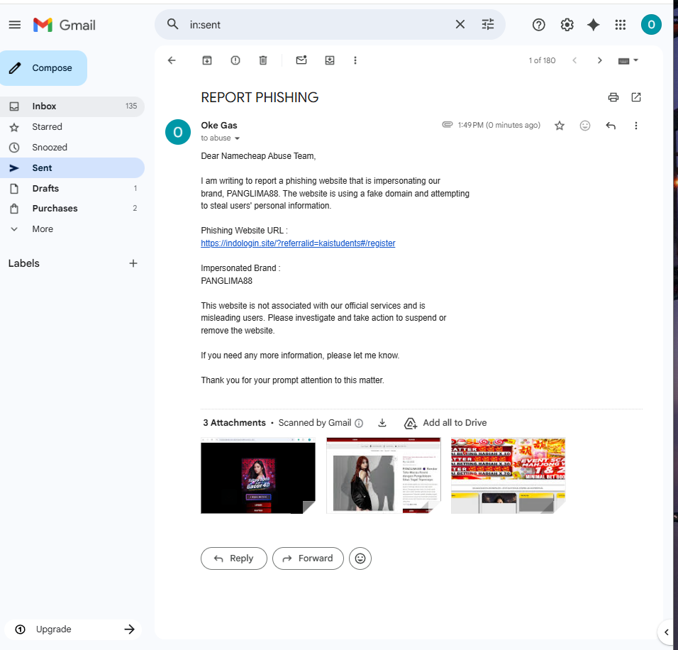
Task: Open the indologin.site phishing URL link
Action: [298, 243]
